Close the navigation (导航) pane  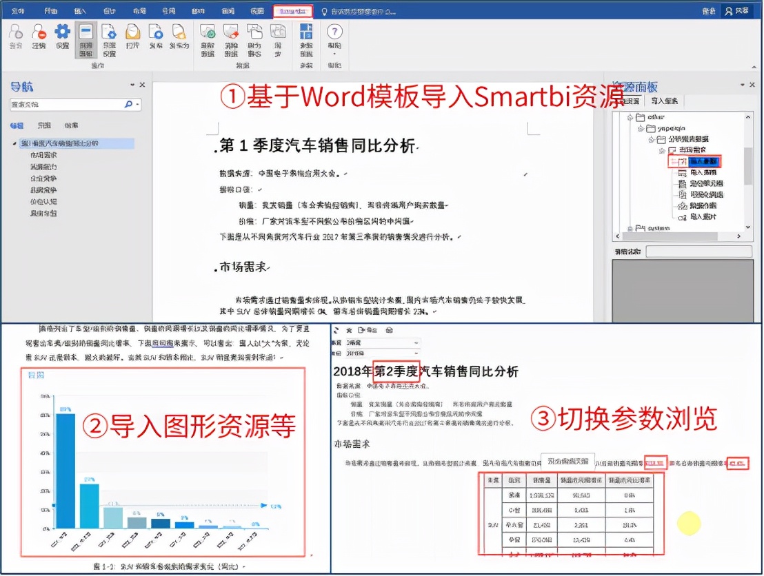142,85
